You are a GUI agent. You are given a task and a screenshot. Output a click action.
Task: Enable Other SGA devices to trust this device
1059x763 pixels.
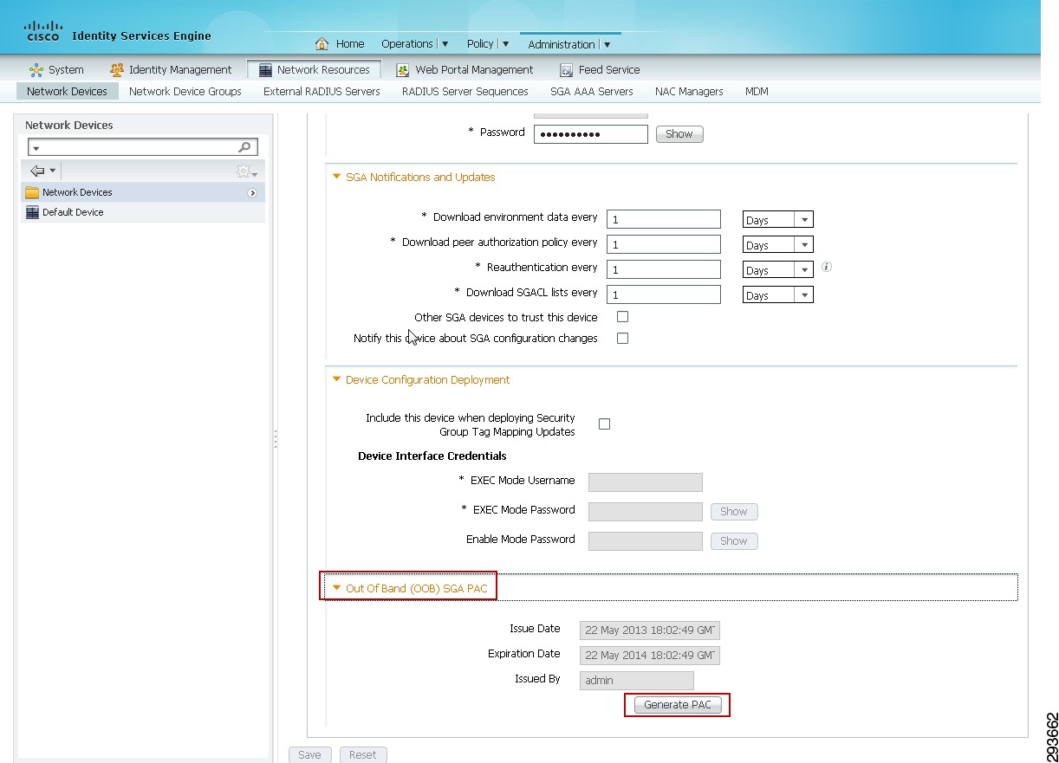click(622, 317)
